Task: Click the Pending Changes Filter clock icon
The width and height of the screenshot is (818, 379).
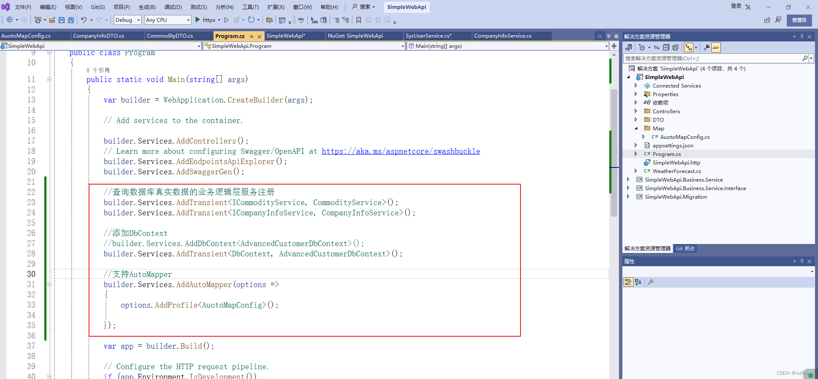Action: point(642,47)
